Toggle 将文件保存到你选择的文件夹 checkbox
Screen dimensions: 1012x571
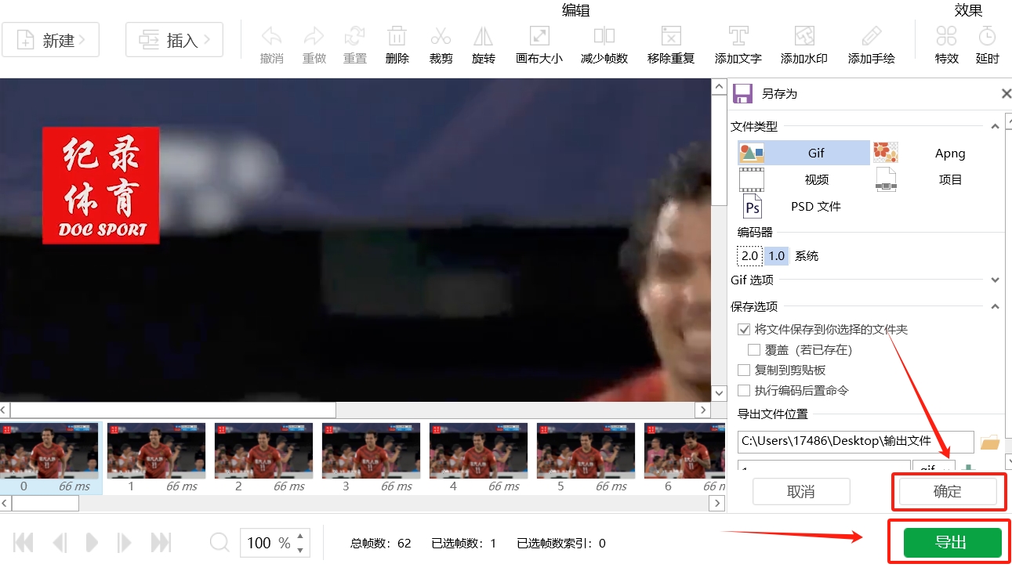[744, 330]
